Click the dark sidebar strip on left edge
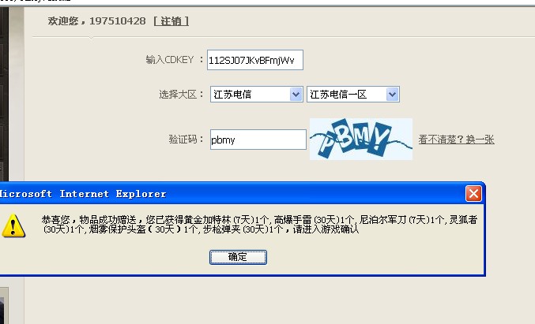535x324 pixels. coord(4,94)
